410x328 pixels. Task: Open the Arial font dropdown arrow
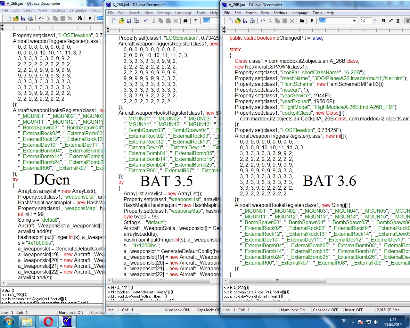(354, 21)
